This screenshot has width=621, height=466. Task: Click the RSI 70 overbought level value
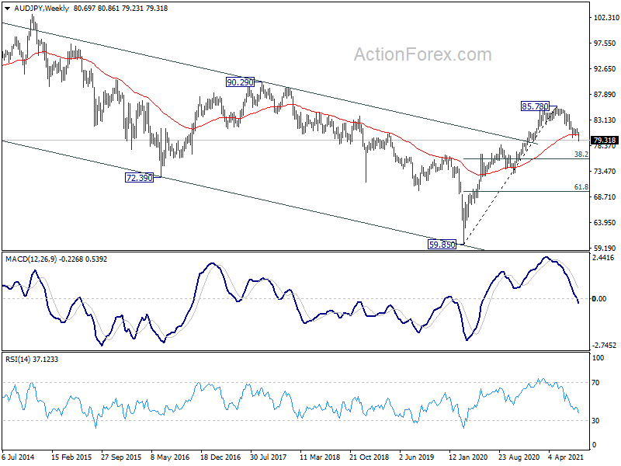[x=595, y=383]
